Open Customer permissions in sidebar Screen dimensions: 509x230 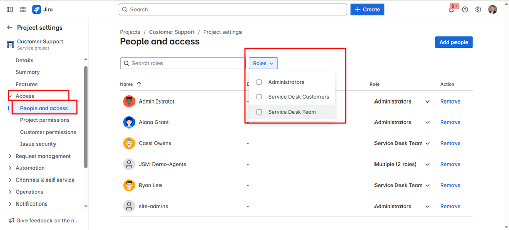[x=48, y=132]
